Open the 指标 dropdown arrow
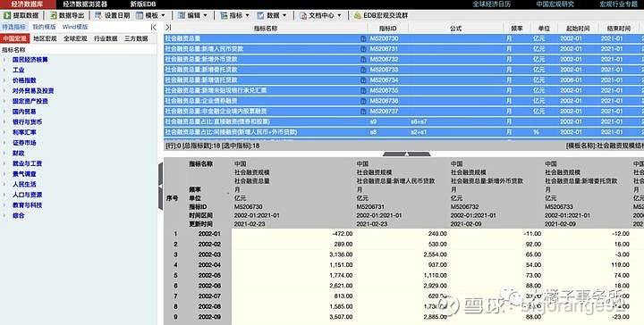The image size is (644, 325). tap(247, 15)
